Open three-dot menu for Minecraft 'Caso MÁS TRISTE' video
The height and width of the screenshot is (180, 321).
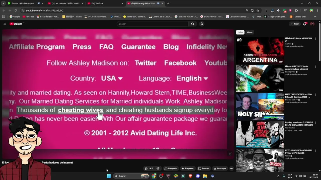(x=315, y=67)
